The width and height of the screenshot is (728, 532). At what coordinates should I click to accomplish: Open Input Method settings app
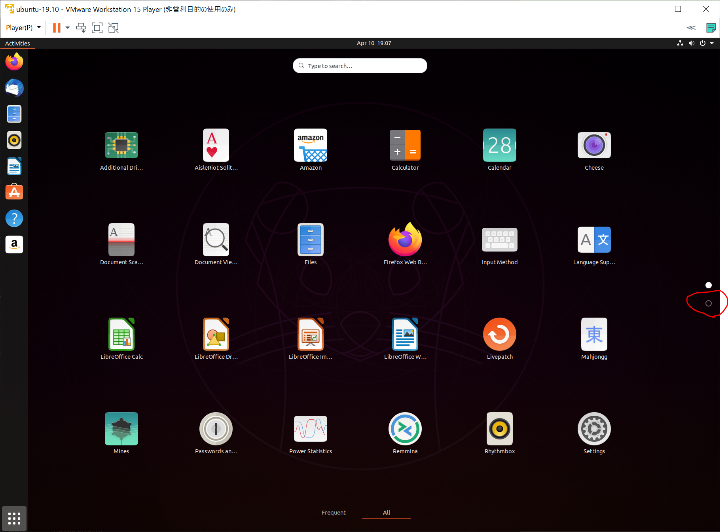point(500,244)
